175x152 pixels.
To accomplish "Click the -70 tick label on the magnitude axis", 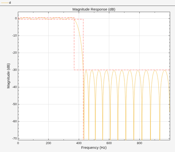I will point(14,139).
